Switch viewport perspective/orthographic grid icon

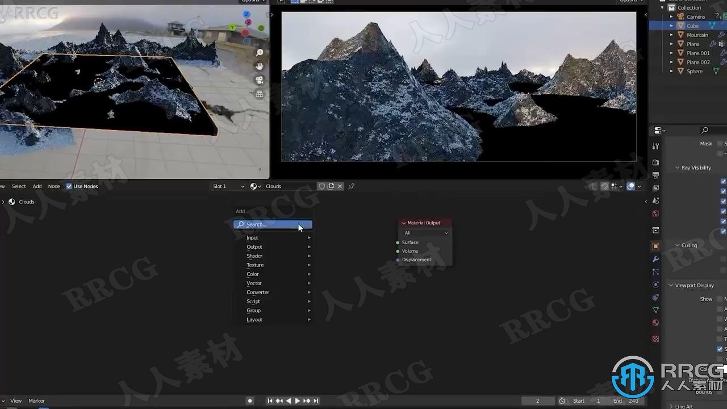pos(260,94)
